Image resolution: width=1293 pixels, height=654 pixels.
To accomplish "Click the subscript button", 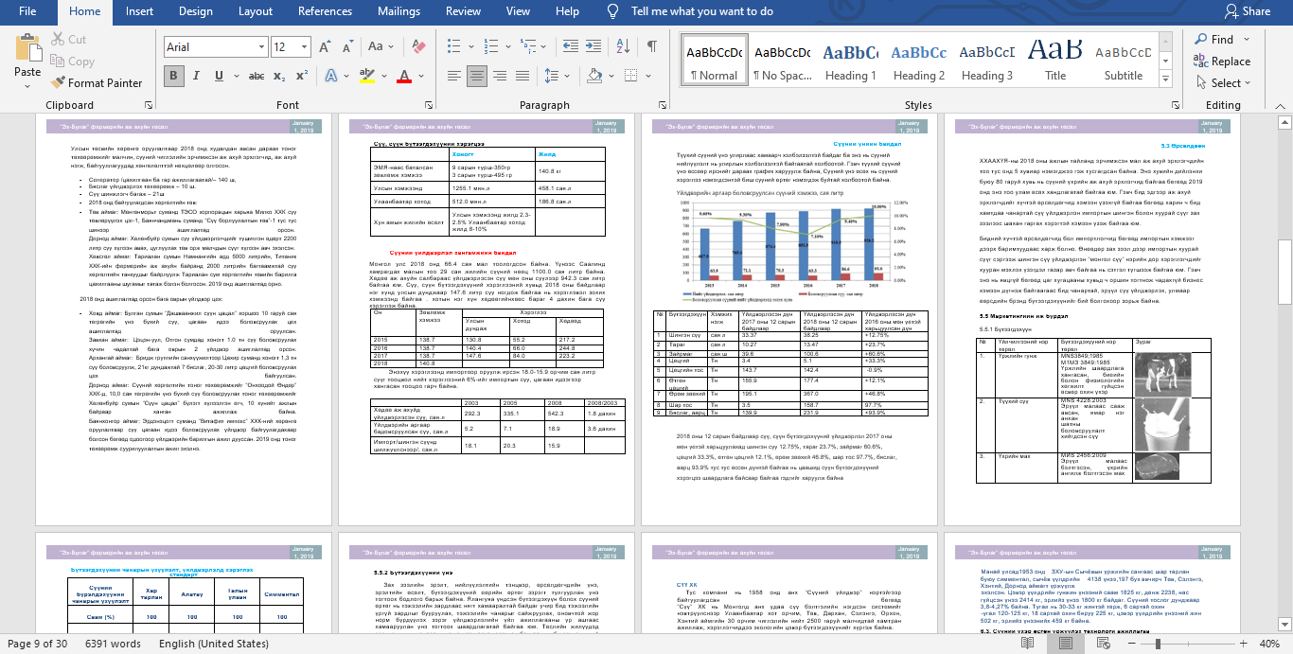I will click(281, 76).
